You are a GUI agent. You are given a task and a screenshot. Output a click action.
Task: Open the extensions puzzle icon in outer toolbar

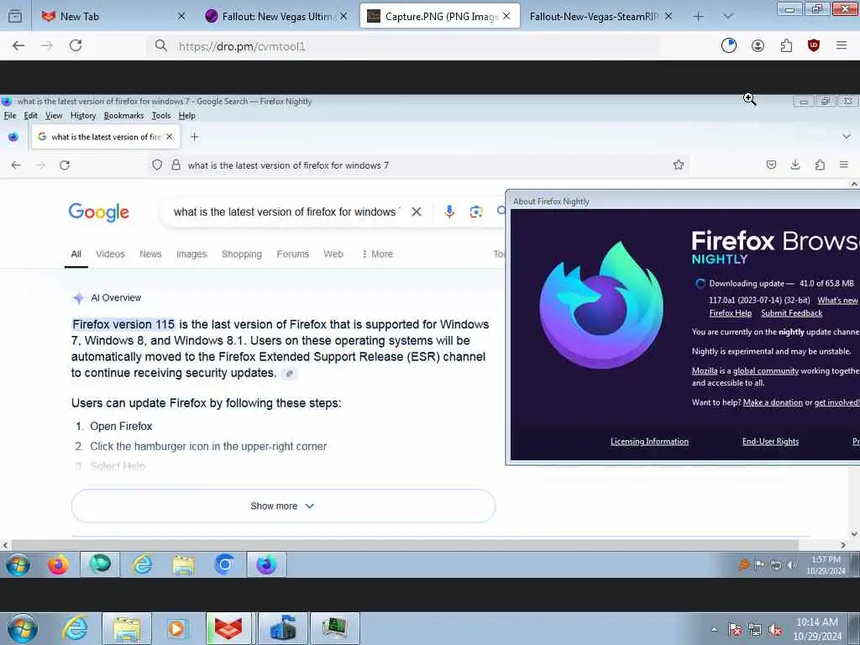tap(786, 45)
